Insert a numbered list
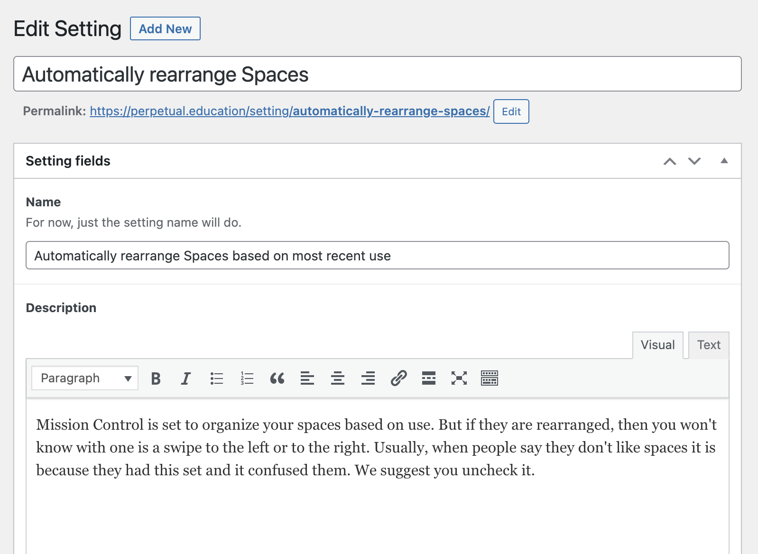The image size is (758, 554). (247, 378)
